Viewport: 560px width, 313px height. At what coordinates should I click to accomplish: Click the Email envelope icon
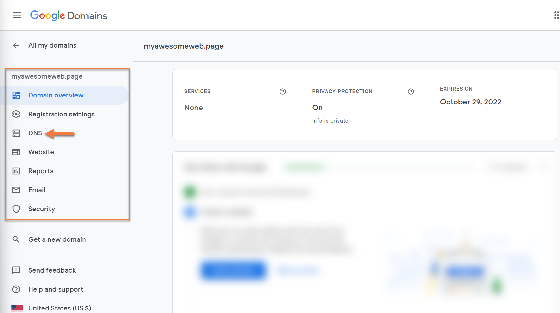[16, 190]
